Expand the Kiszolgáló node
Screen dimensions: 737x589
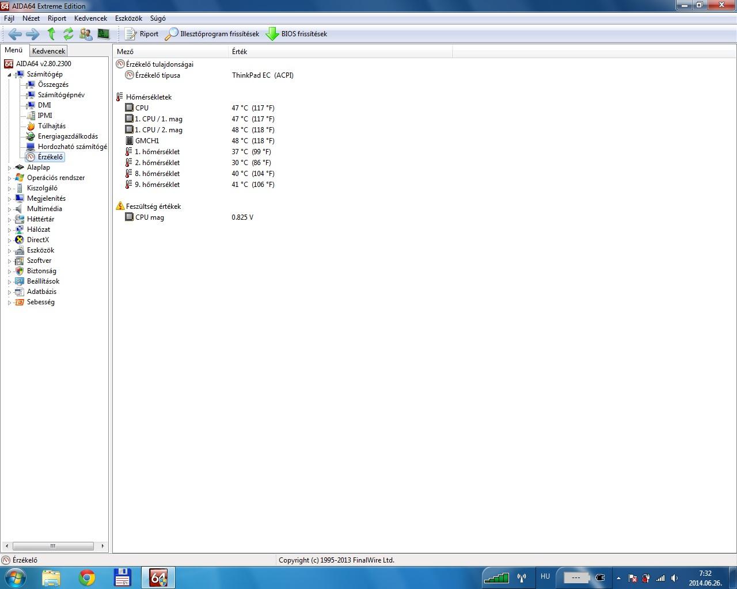(9, 189)
